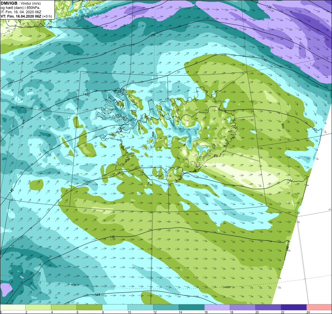Select the light green 2–4 m/s legend swatch
Image resolution: width=332 pixels, height=314 pixels.
[38, 307]
